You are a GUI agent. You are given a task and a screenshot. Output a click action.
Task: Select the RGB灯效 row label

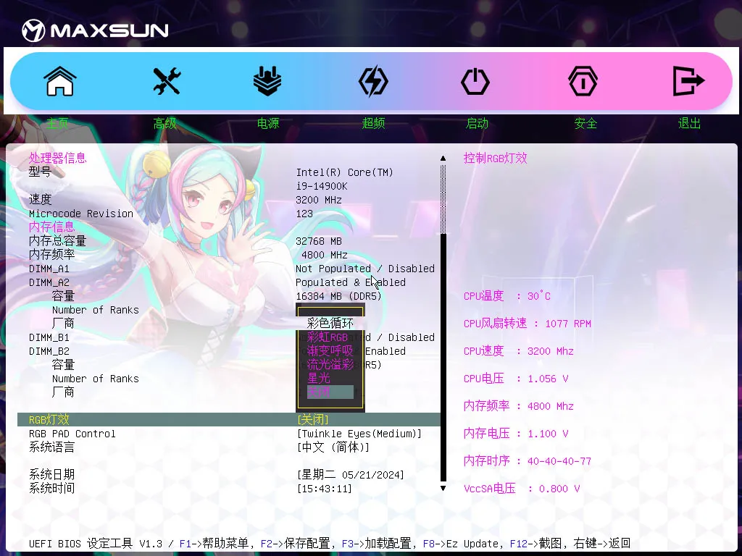[x=49, y=419]
